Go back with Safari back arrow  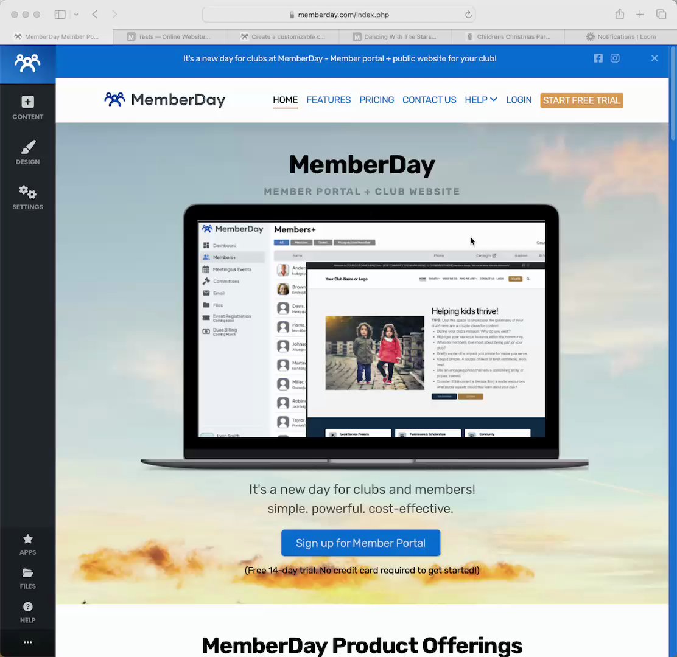point(94,14)
